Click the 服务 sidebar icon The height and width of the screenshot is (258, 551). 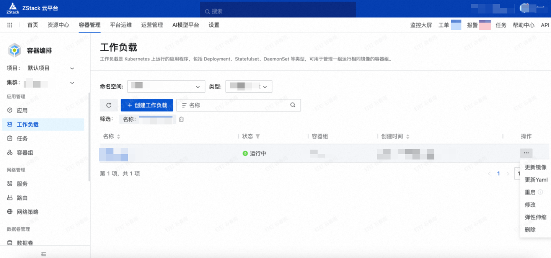pyautogui.click(x=10, y=184)
